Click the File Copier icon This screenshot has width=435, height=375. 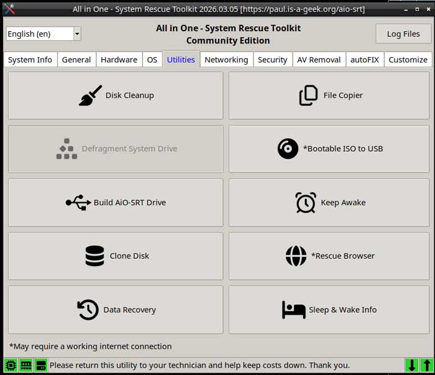pyautogui.click(x=308, y=96)
